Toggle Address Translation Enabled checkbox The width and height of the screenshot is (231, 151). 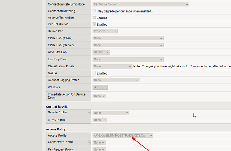point(94,18)
